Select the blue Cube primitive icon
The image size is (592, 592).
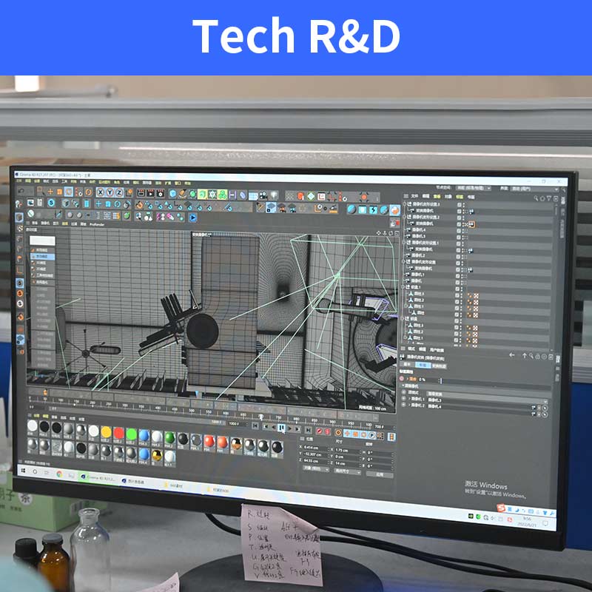tap(172, 194)
